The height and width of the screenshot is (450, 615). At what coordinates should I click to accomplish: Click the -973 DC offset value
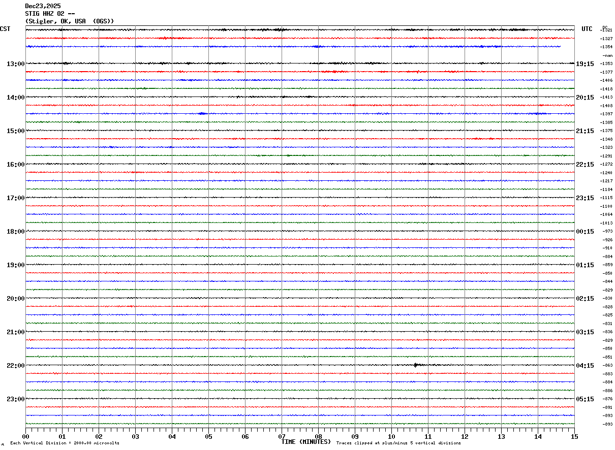coord(607,231)
